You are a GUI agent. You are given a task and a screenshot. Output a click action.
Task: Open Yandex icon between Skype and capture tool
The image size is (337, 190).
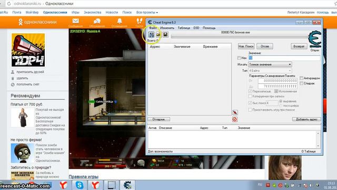click(x=95, y=185)
